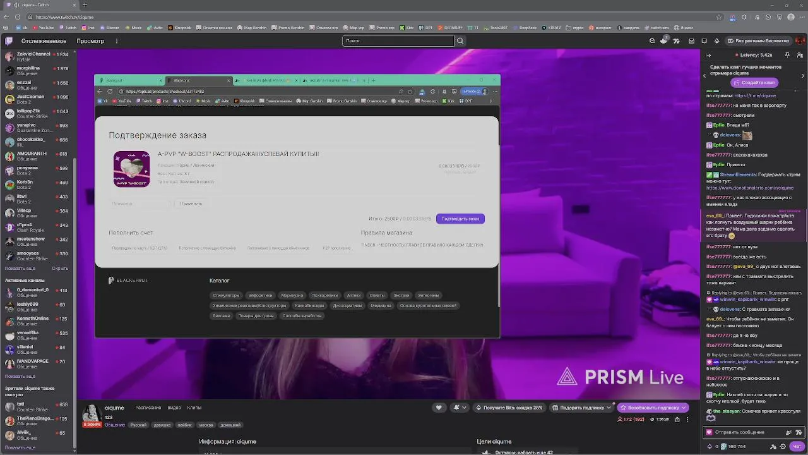Show next chat highlight card arrow
Screen dimensions: 808x455
tap(803, 75)
